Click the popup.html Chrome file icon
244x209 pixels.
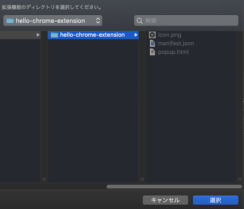point(152,52)
